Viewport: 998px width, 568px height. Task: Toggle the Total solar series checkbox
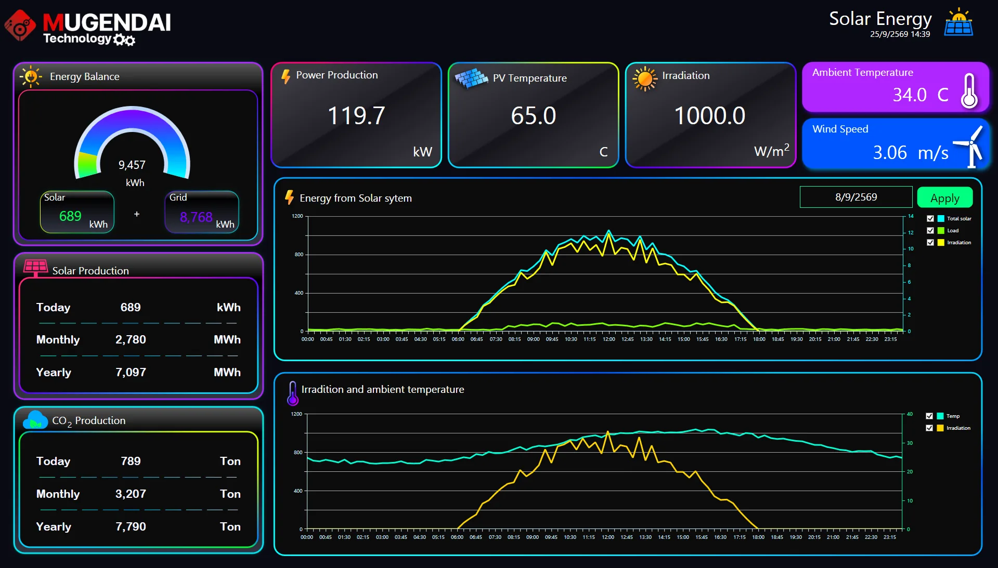[930, 219]
